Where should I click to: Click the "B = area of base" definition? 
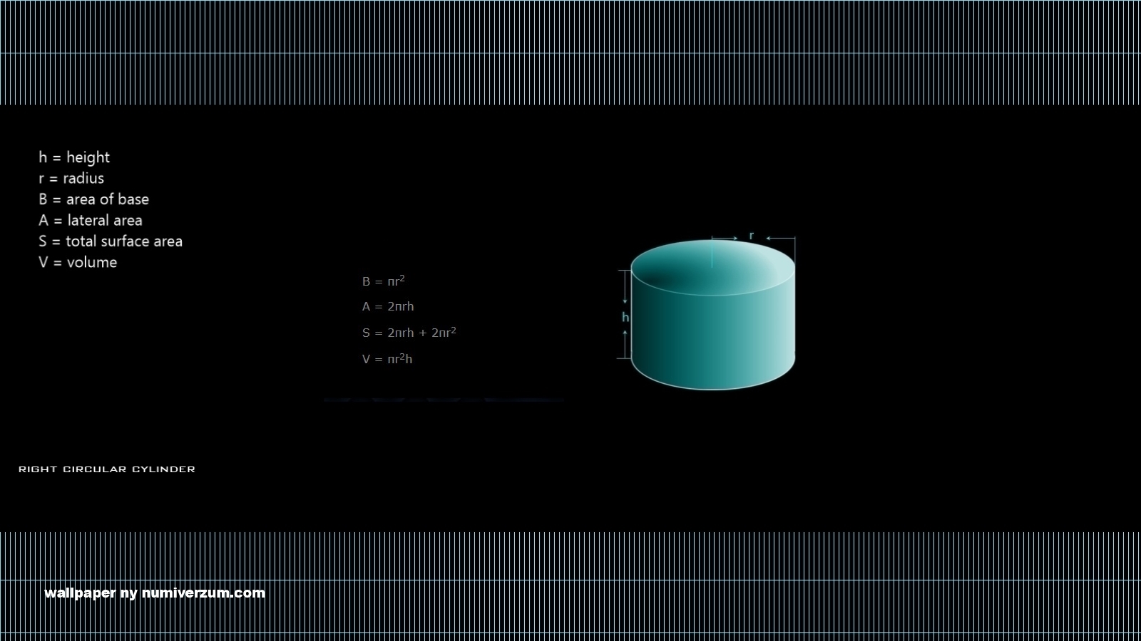click(x=93, y=199)
